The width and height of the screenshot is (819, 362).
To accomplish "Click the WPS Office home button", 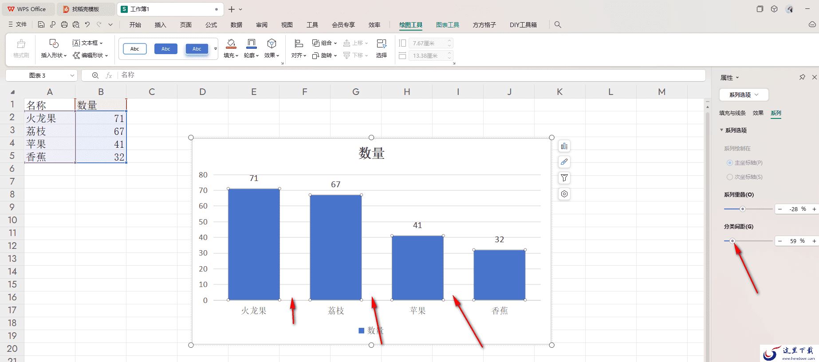I will [28, 9].
